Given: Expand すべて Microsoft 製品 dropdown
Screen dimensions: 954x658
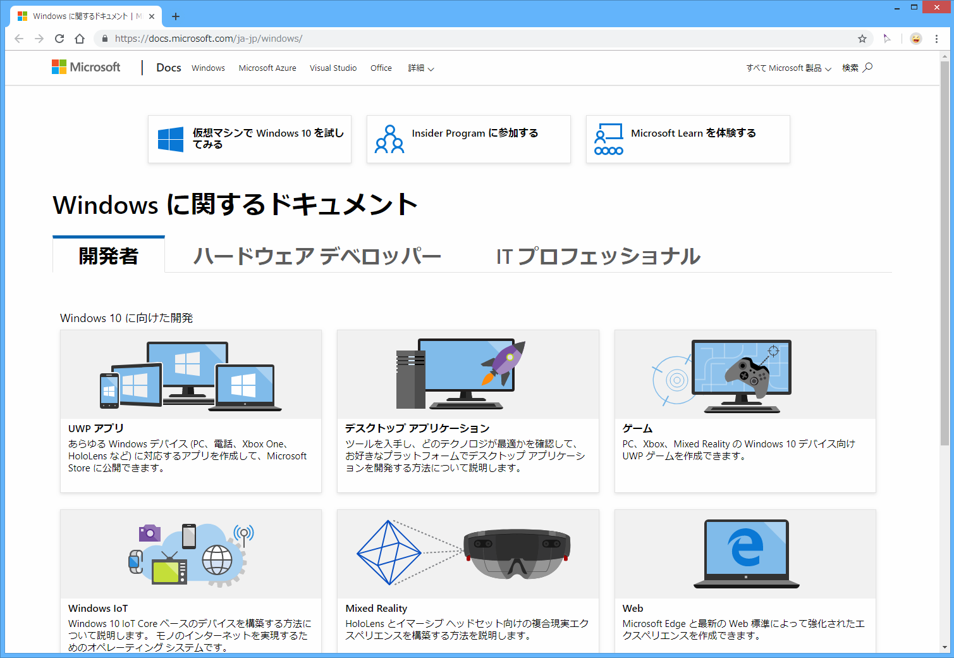Looking at the screenshot, I should click(788, 68).
